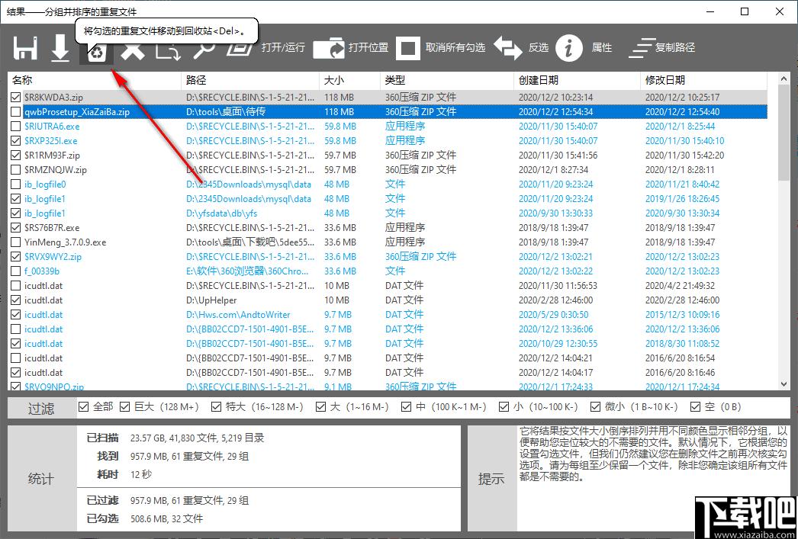Click the 取消所有勾选 square icon

tap(408, 48)
